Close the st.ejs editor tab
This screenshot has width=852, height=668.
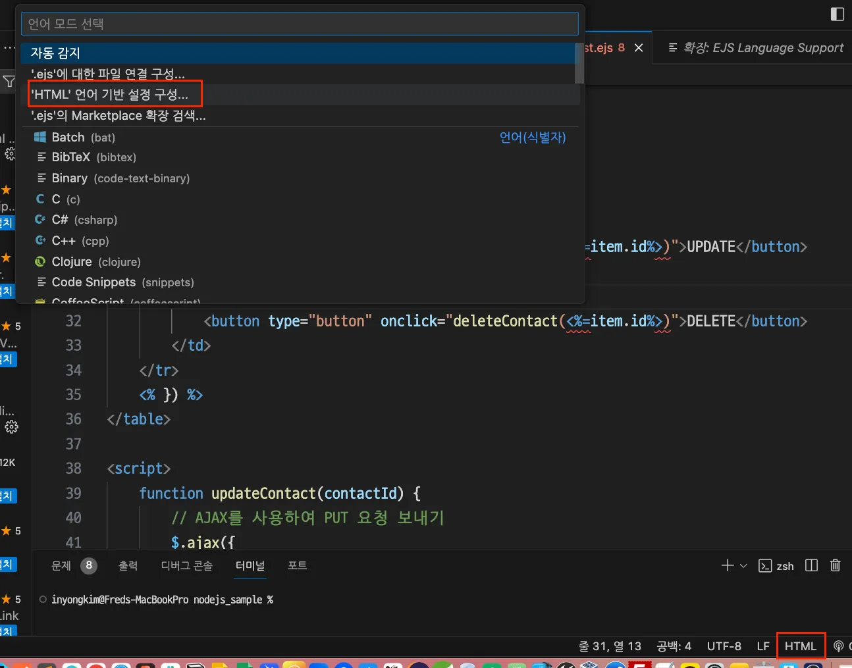click(638, 48)
